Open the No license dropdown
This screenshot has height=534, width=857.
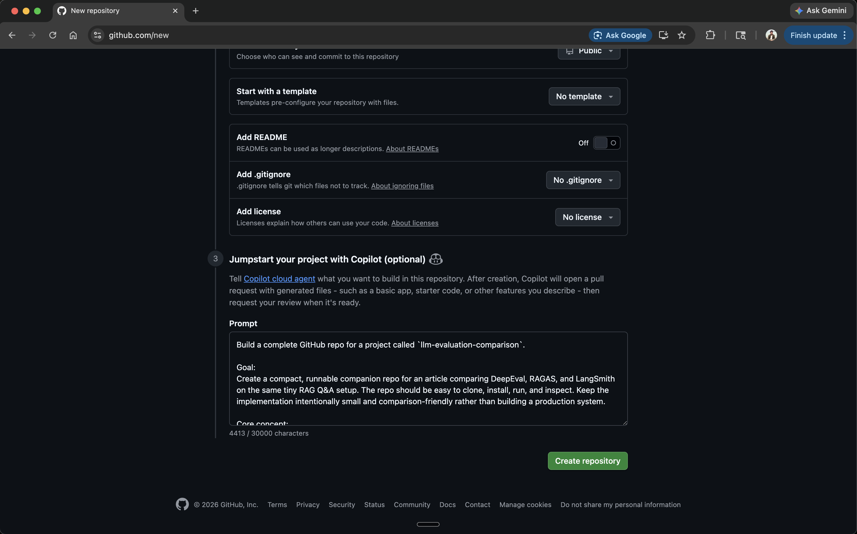pos(588,217)
